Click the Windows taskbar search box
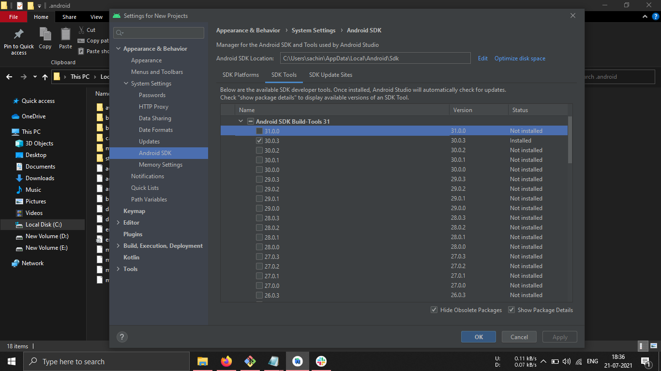661x371 pixels. pyautogui.click(x=106, y=361)
